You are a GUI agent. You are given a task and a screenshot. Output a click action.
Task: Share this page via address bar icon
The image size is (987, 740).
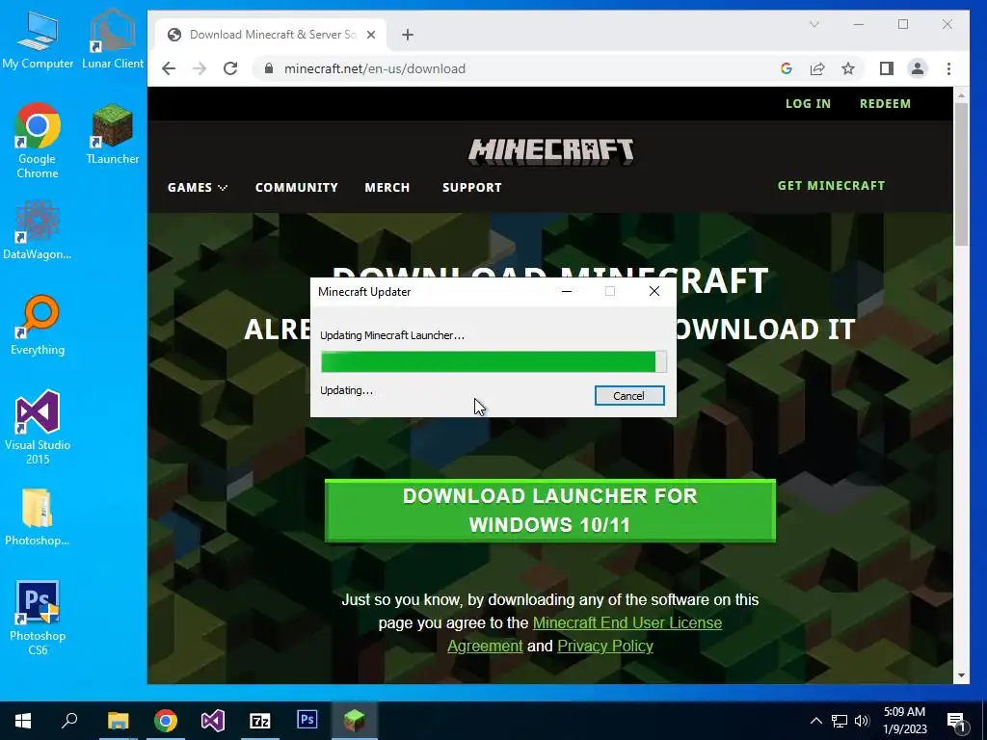click(x=817, y=68)
